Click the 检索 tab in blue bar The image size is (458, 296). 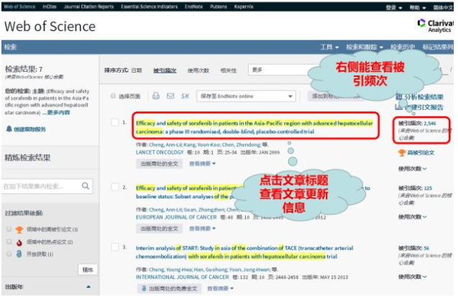point(10,47)
